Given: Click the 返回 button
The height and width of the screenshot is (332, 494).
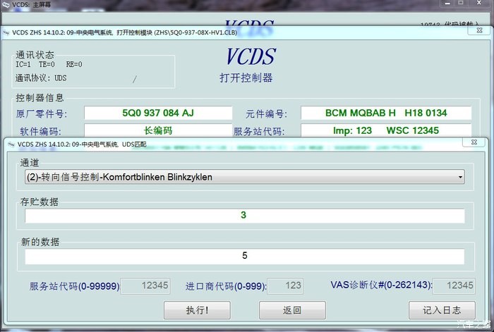Looking at the screenshot, I should [x=292, y=310].
